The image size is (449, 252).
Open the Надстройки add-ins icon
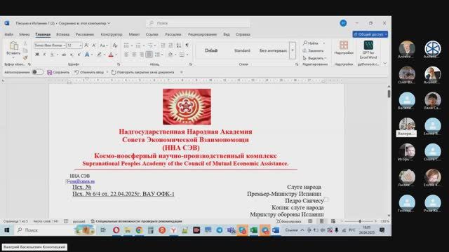344,45
